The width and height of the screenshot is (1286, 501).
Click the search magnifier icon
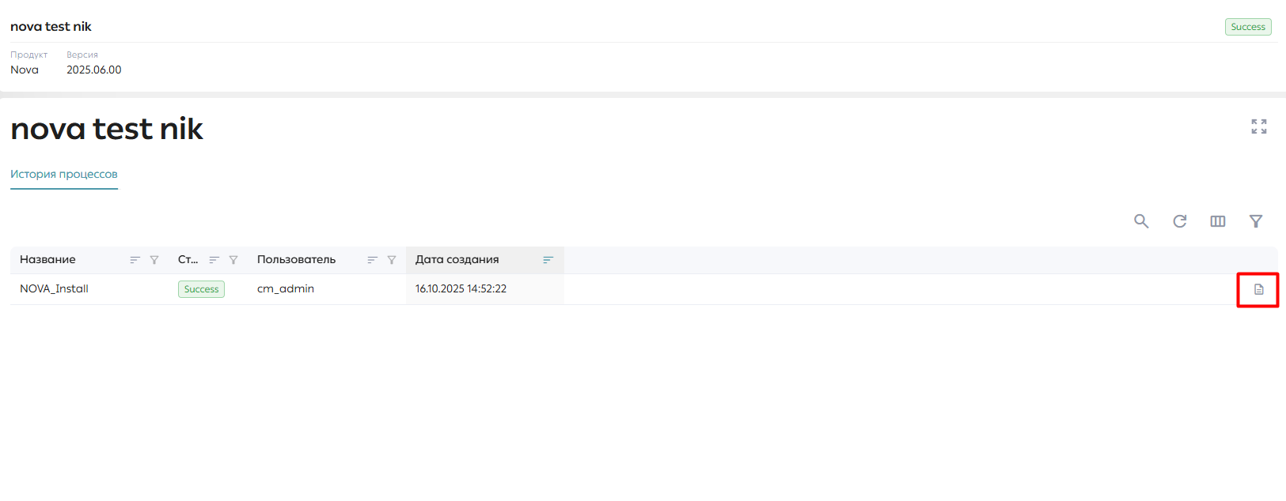pyautogui.click(x=1141, y=221)
